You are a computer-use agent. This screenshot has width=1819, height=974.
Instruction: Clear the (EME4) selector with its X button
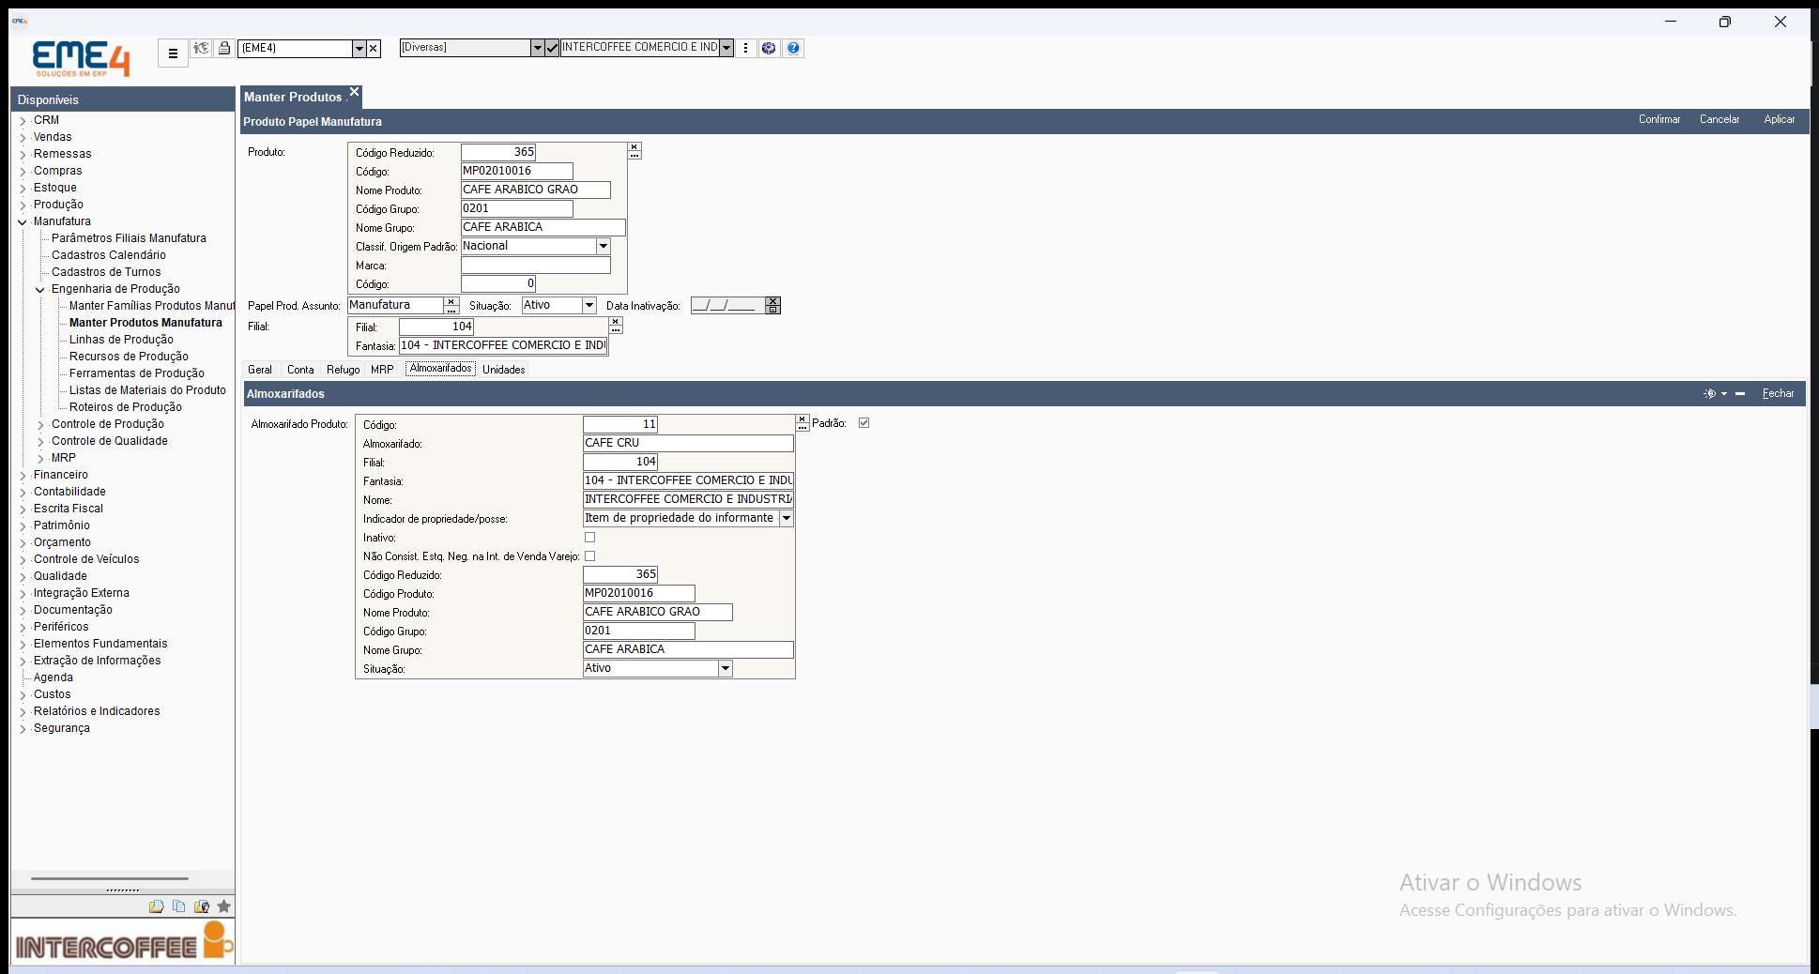tap(374, 49)
